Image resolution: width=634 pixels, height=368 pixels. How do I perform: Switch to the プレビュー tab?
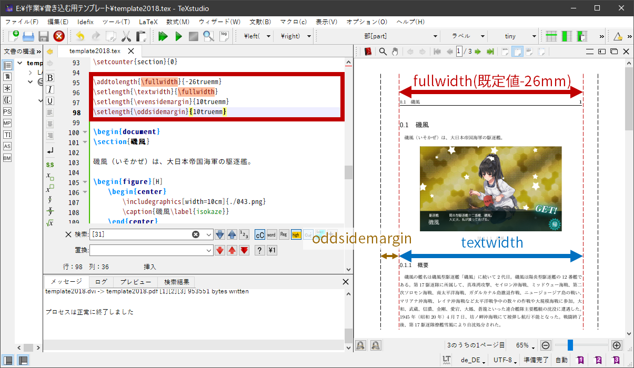(x=136, y=282)
